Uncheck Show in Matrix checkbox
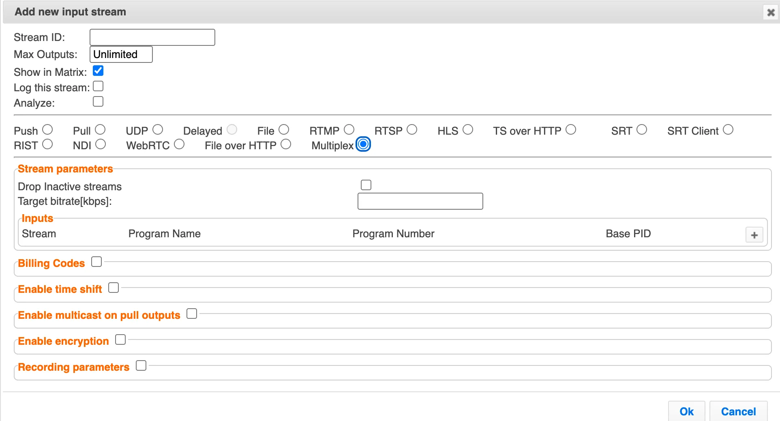Image resolution: width=780 pixels, height=421 pixels. point(98,71)
